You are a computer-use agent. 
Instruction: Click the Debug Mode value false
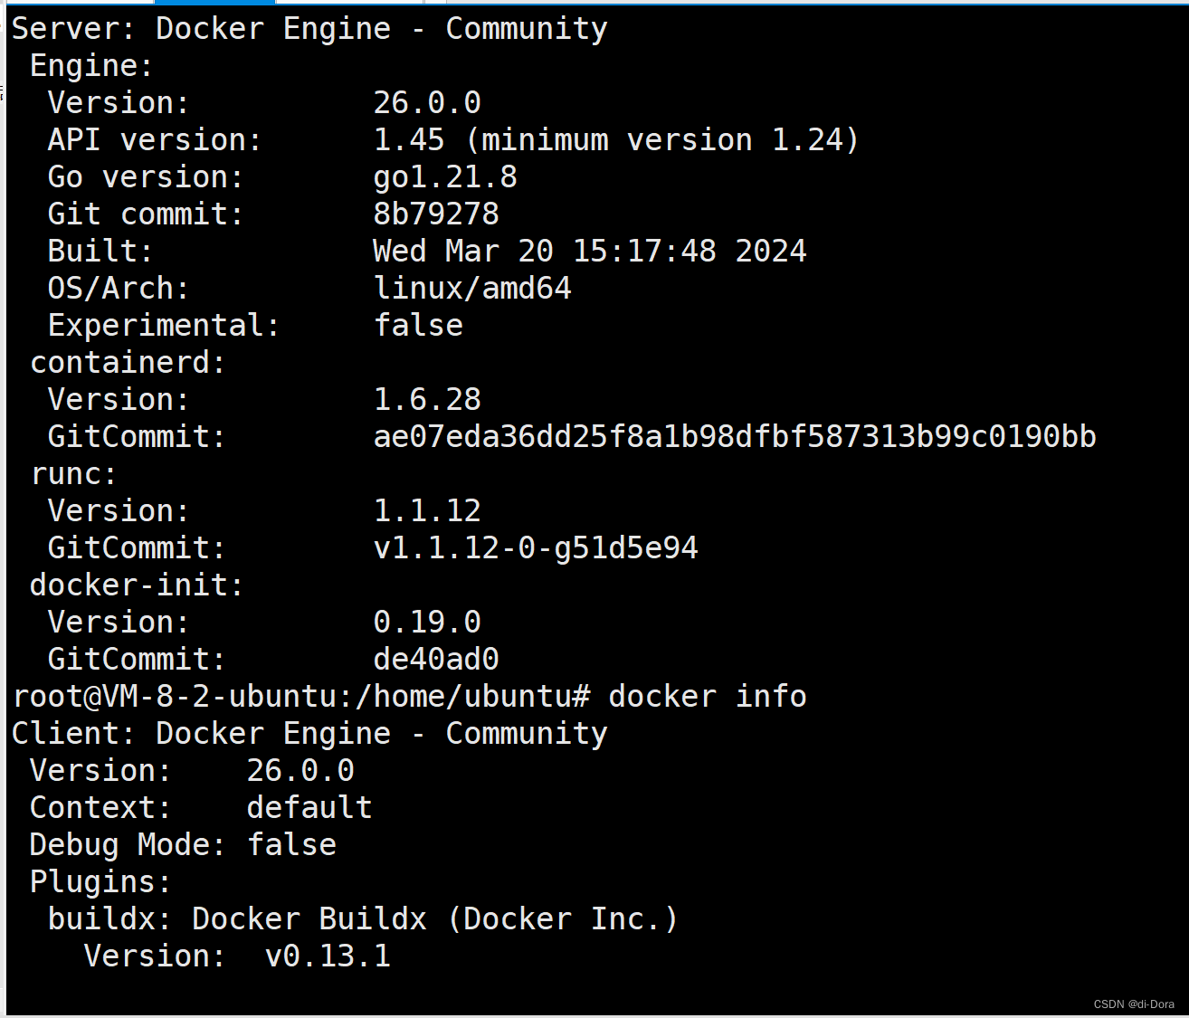pos(291,845)
